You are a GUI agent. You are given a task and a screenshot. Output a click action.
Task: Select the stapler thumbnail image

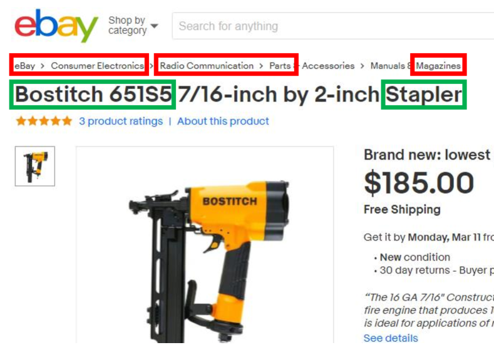pyautogui.click(x=35, y=166)
